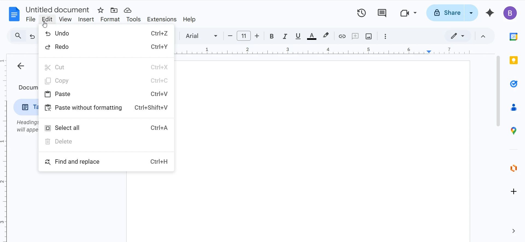Toggle underline formatting
This screenshot has height=242, width=525.
tap(298, 36)
